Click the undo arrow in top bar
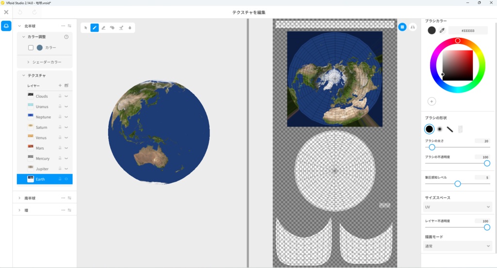The image size is (497, 268). coord(20,12)
